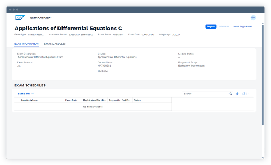Screen dimensions: 271x165
Task: Open the EM user avatar
Action: point(253,17)
